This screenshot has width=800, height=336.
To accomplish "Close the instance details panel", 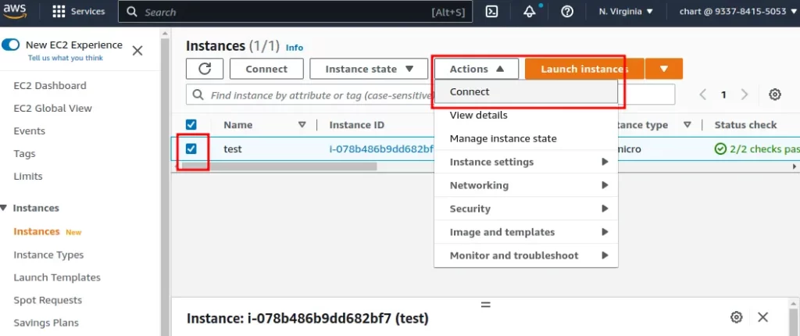I will [762, 317].
